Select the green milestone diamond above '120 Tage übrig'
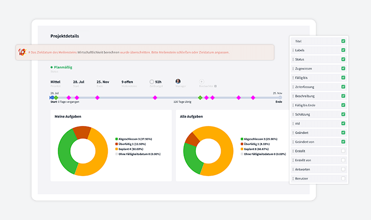The image size is (371, 220). (200, 97)
